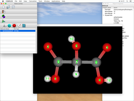Image resolution: width=134 pixels, height=101 pixels.
Task: Open the Tools menu
Action: tap(40, 1)
